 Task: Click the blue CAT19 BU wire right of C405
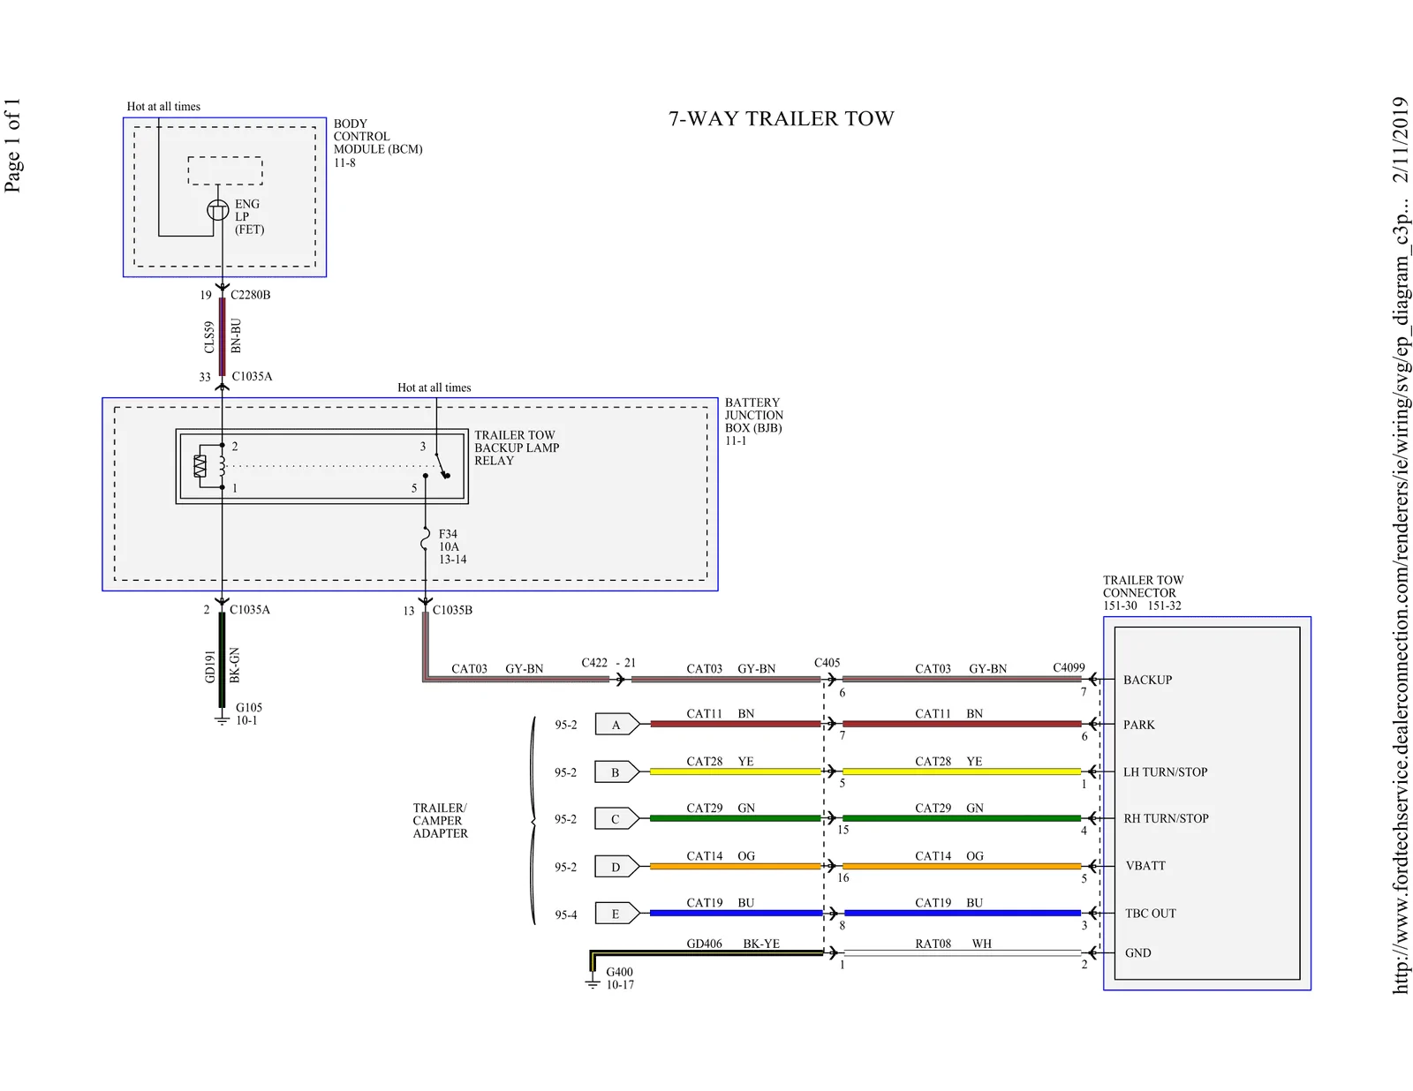962,913
